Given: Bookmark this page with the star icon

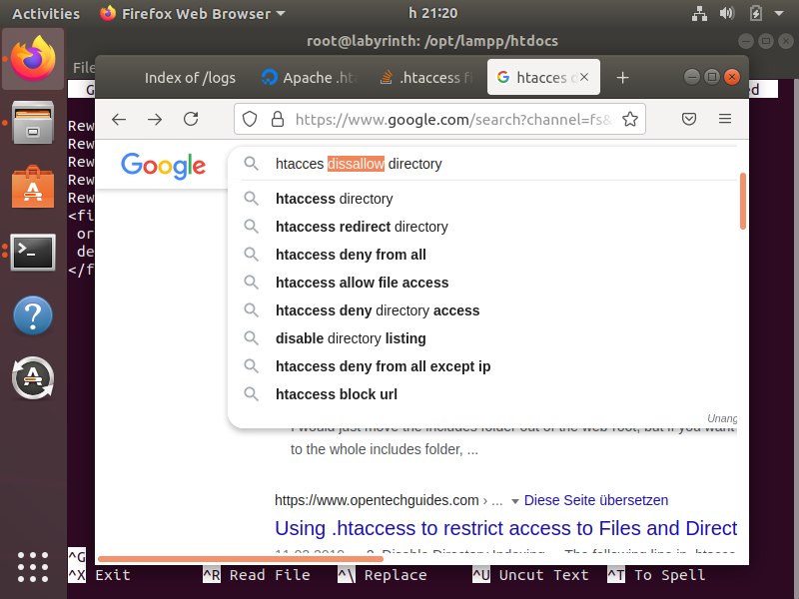Looking at the screenshot, I should click(x=630, y=119).
